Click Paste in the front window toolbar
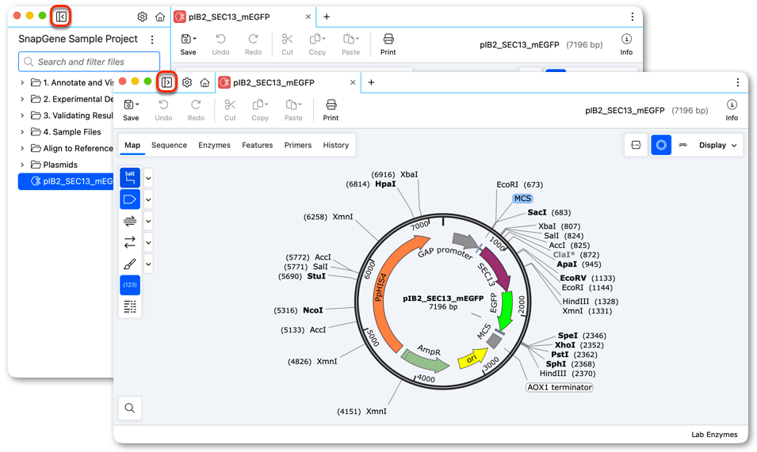The height and width of the screenshot is (452, 757). pyautogui.click(x=293, y=110)
